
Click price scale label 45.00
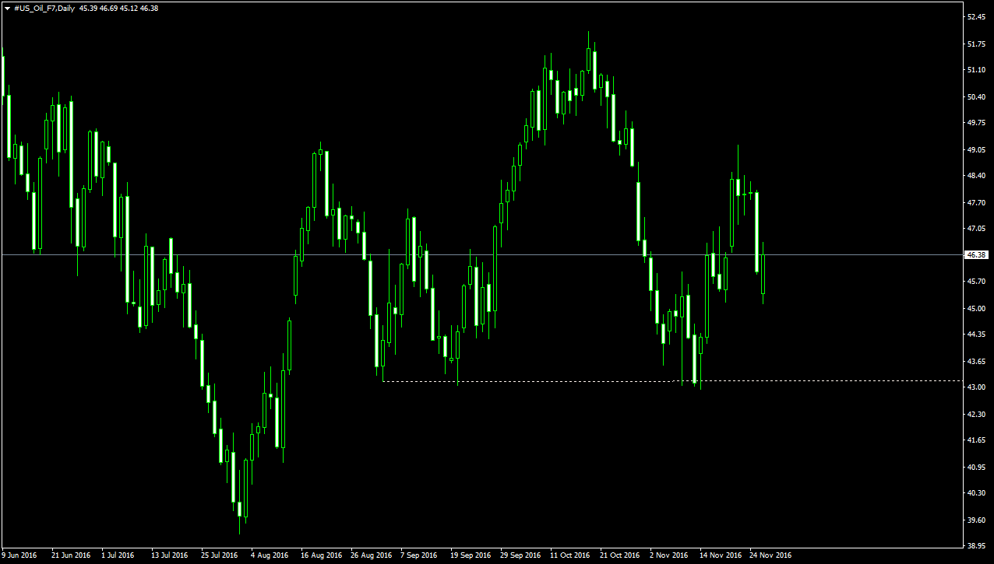[x=976, y=309]
